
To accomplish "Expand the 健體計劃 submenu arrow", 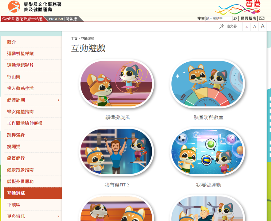I will [x=58, y=100].
